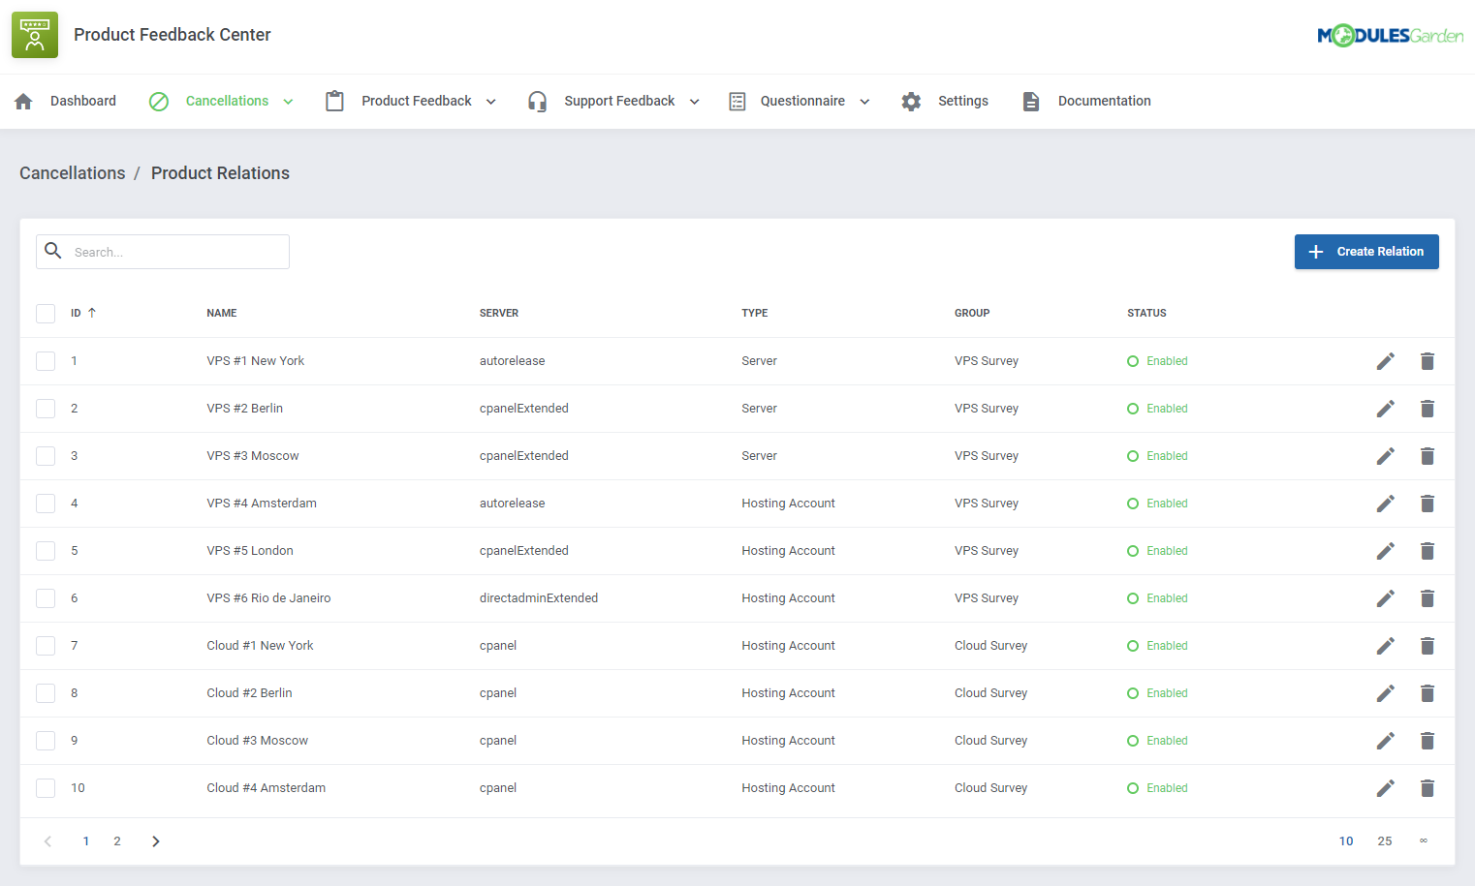
Task: Open the Support Feedback dropdown
Action: pyautogui.click(x=694, y=100)
